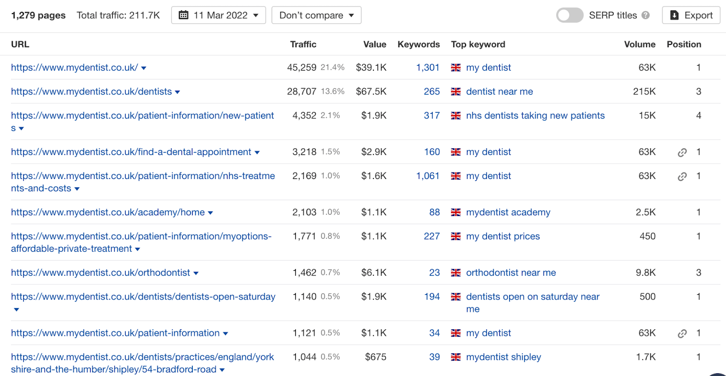Sort by the Traffic column header

(303, 44)
